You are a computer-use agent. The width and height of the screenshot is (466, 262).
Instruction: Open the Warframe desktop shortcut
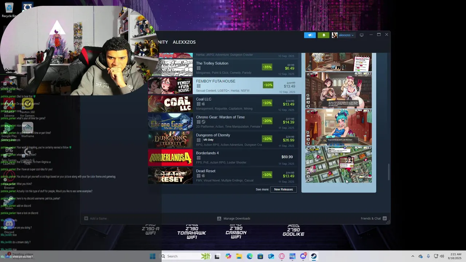point(28,130)
